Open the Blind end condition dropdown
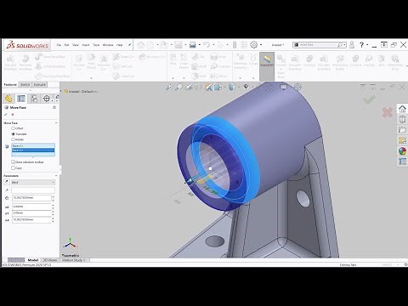The height and width of the screenshot is (306, 408). (33, 182)
